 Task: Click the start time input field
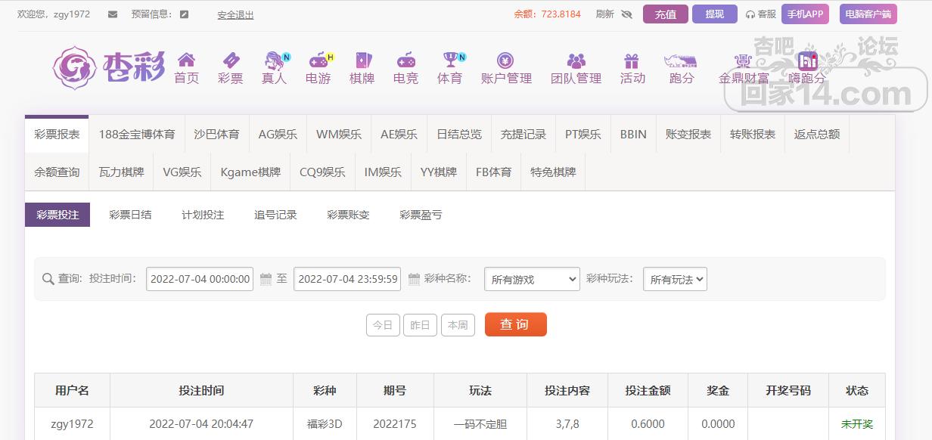point(200,279)
